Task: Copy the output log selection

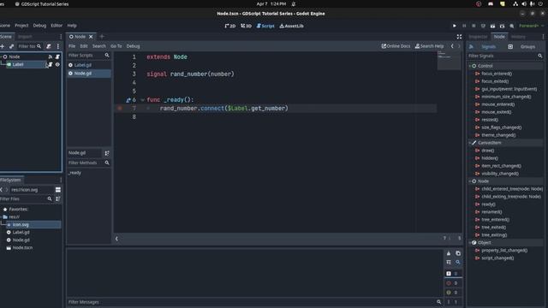Action: tap(458, 253)
